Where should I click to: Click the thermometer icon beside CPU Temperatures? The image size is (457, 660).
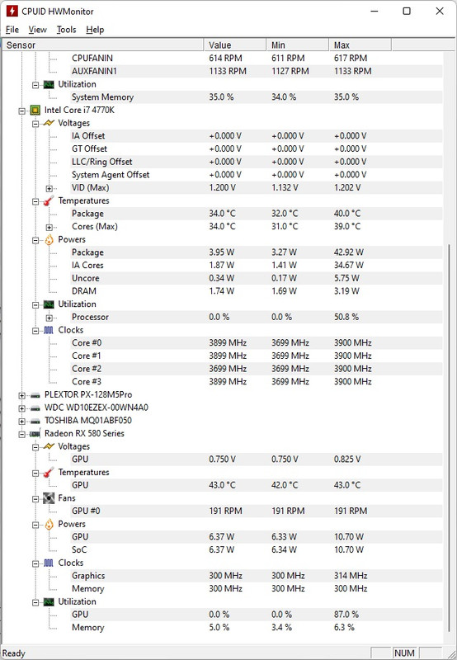coord(49,200)
